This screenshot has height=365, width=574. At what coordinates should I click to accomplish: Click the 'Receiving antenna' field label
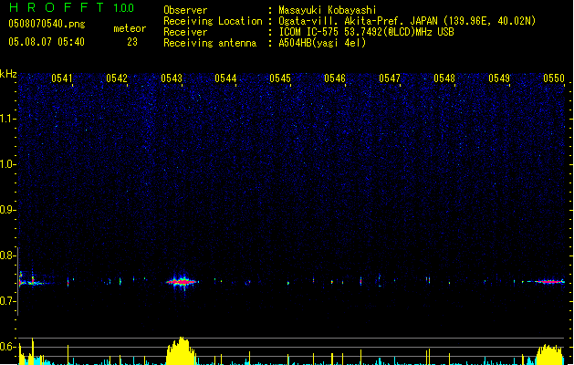[x=210, y=43]
